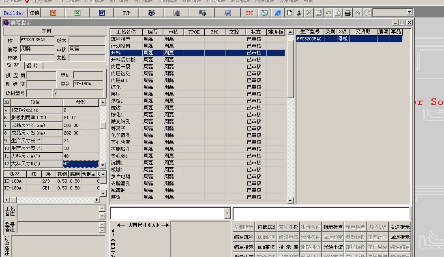This screenshot has height=257, width=444.
Task: Click the 型号备注 spinner down arrow
Action: tap(102, 230)
